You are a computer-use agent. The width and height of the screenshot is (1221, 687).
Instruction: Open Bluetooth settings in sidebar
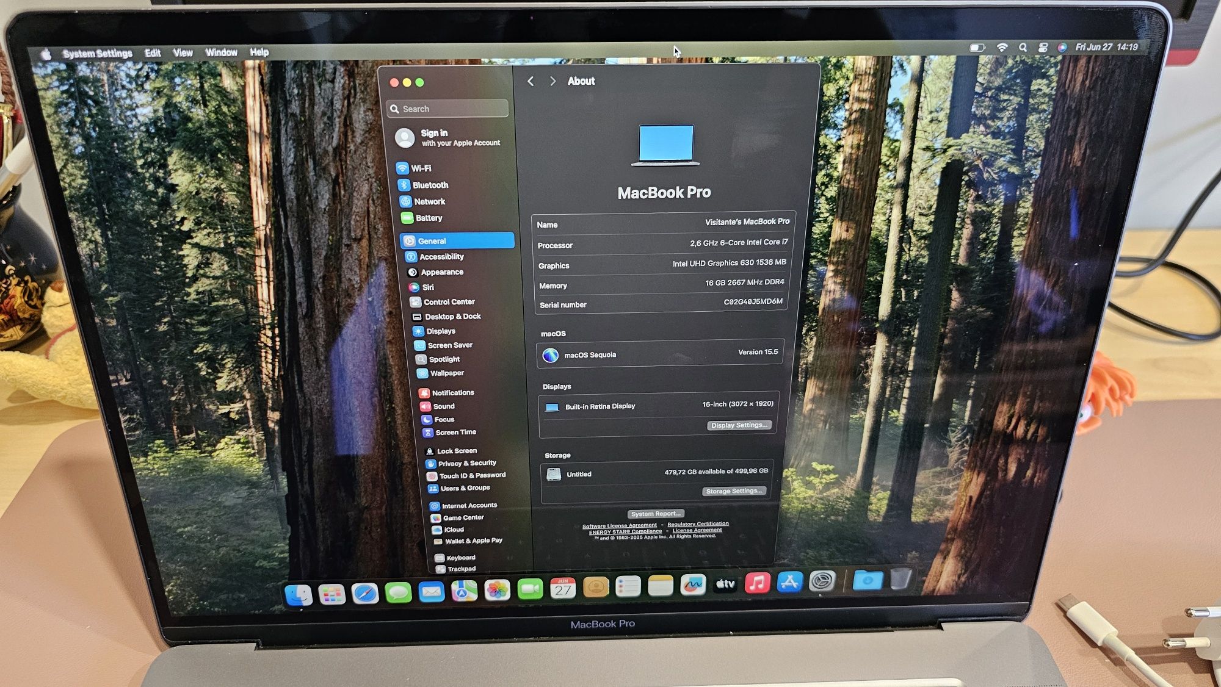point(423,185)
